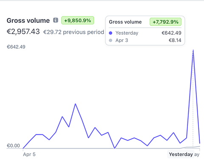The height and width of the screenshot is (161, 204).
Task: Click the gray dot next to Apr 3
Action: [110, 41]
